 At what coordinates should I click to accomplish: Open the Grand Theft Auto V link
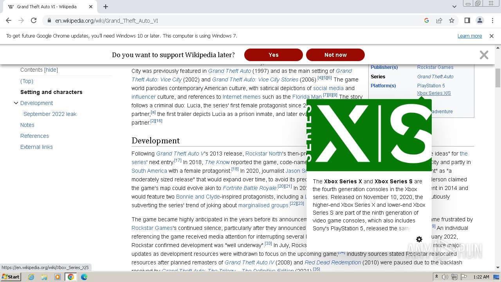pyautogui.click(x=180, y=154)
